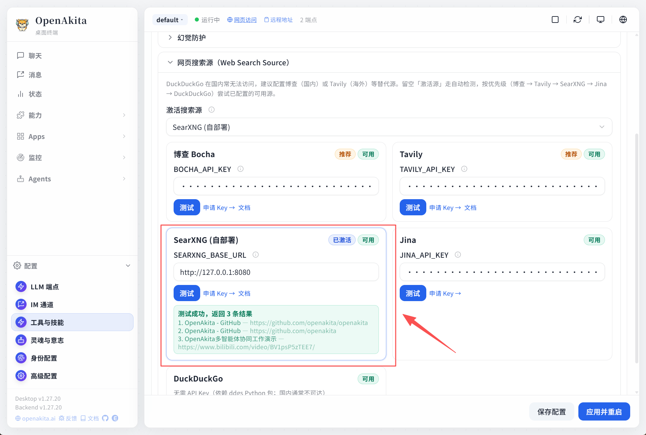Click the info icon beside JINA_API_KEY
The image size is (646, 435).
(458, 255)
